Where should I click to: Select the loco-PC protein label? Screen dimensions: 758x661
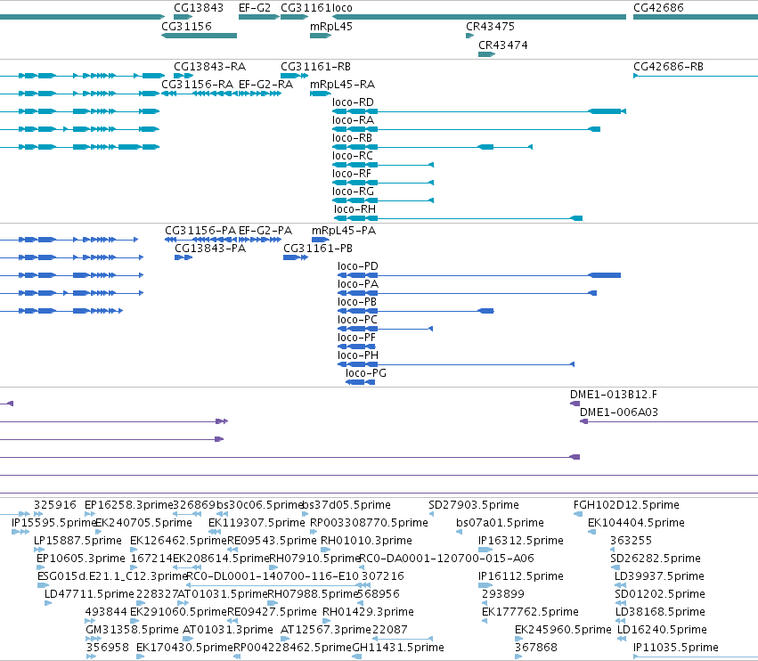tap(357, 320)
